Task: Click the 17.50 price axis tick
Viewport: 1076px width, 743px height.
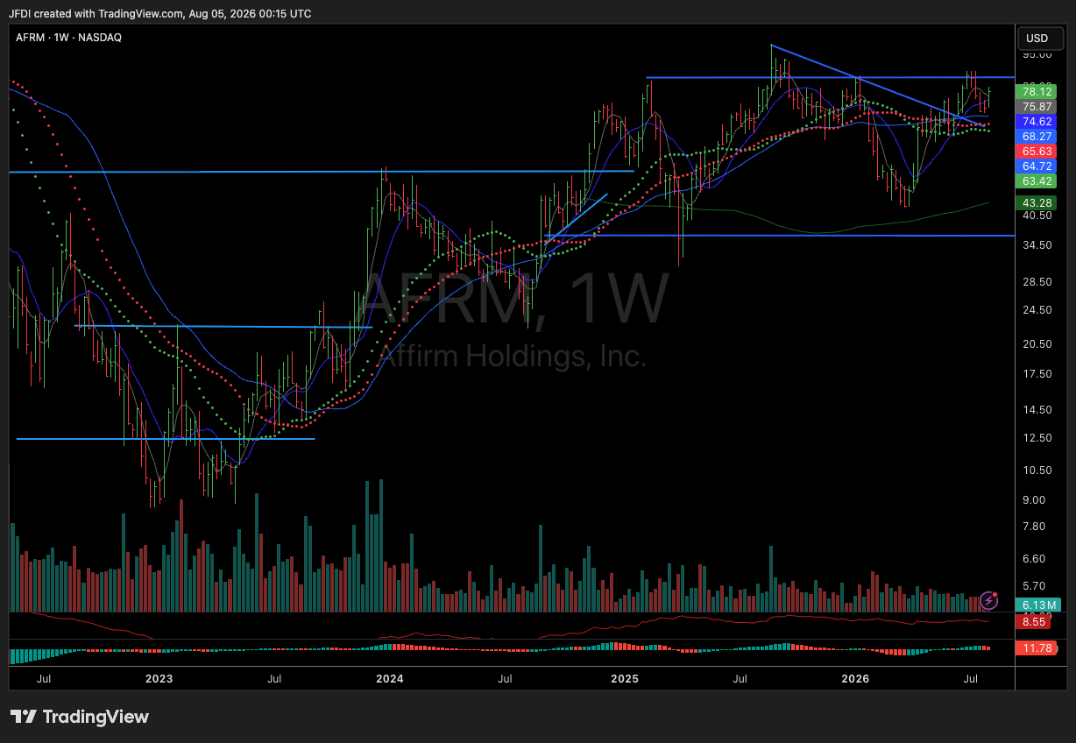Action: pos(1037,374)
